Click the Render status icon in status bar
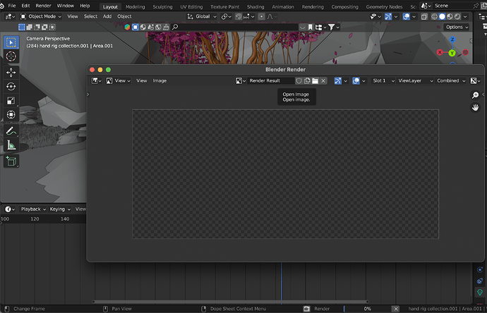 pos(306,309)
